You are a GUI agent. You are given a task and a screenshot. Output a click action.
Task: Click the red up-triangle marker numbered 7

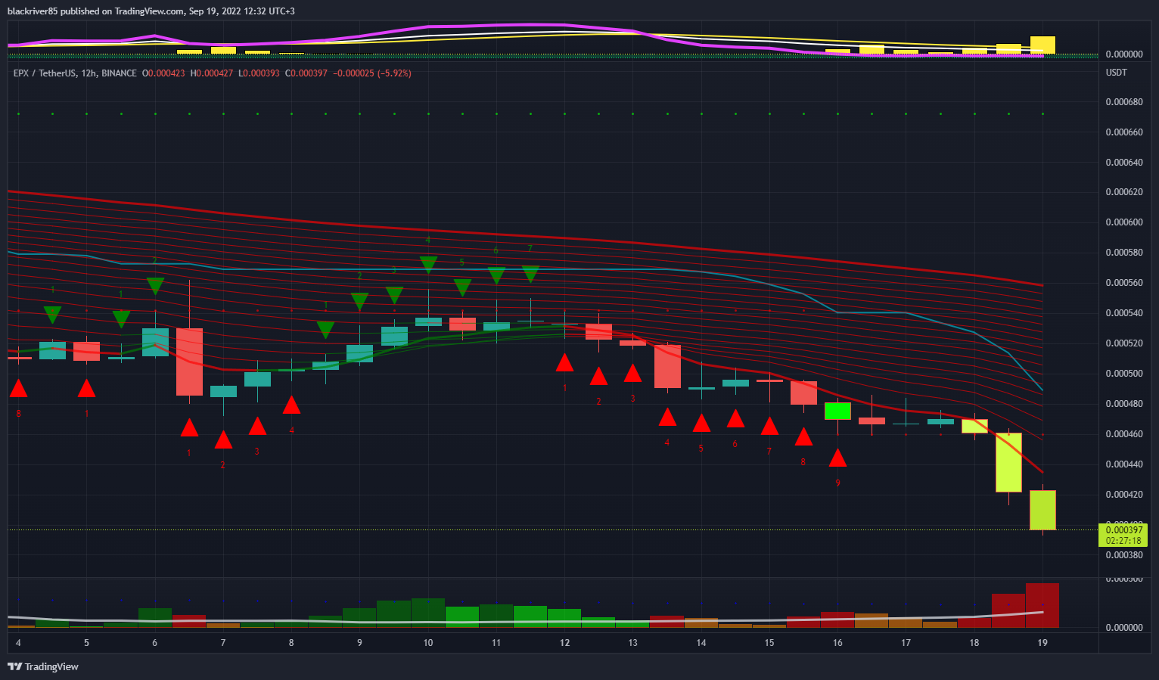pos(769,427)
